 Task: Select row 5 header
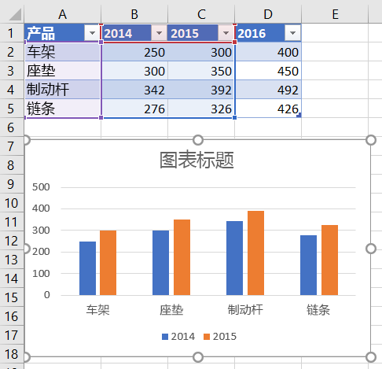[x=12, y=109]
